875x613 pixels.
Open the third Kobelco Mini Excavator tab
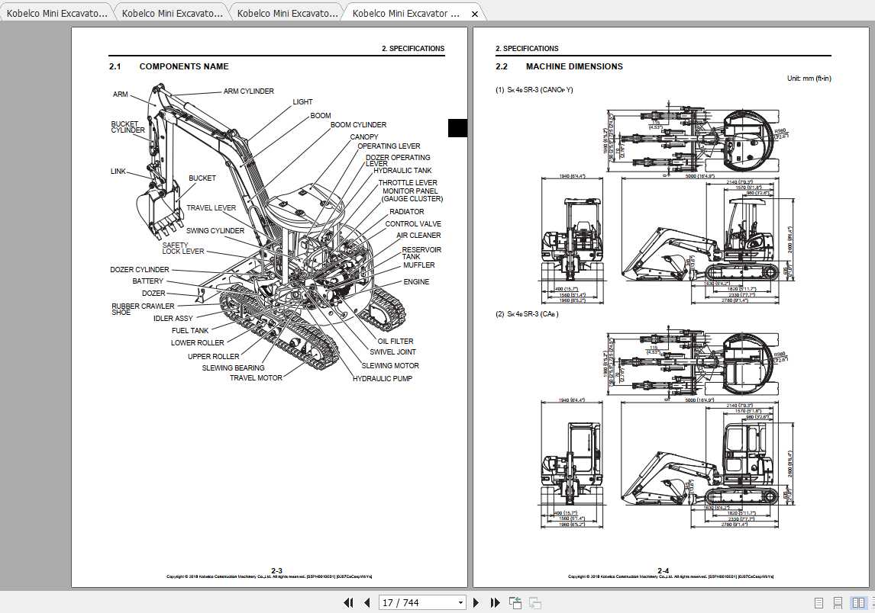click(287, 13)
